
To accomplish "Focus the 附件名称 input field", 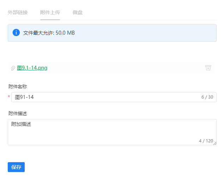I will (106, 97).
